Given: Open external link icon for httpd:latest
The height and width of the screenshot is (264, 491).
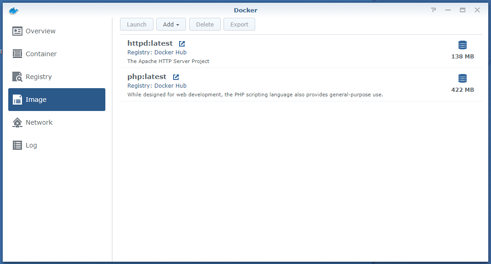Looking at the screenshot, I should coord(182,44).
